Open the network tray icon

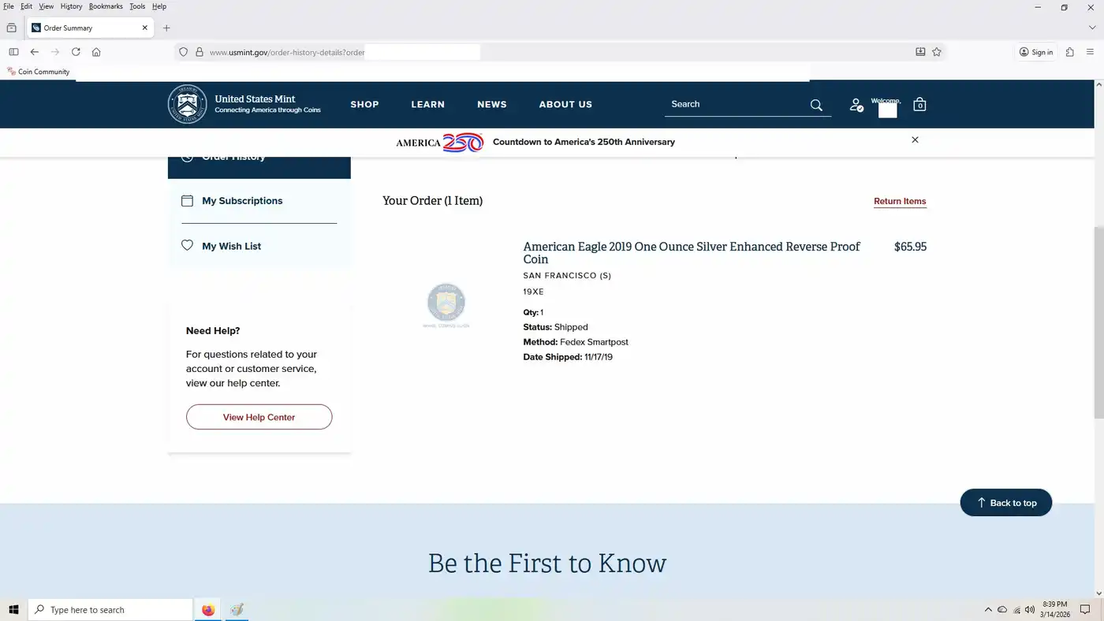(x=1016, y=610)
